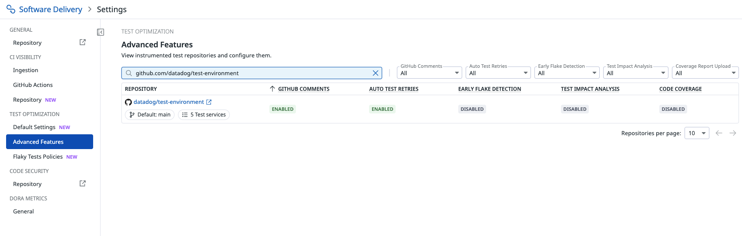Sort by Repository column header

141,89
